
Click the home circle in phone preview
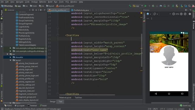169,94
